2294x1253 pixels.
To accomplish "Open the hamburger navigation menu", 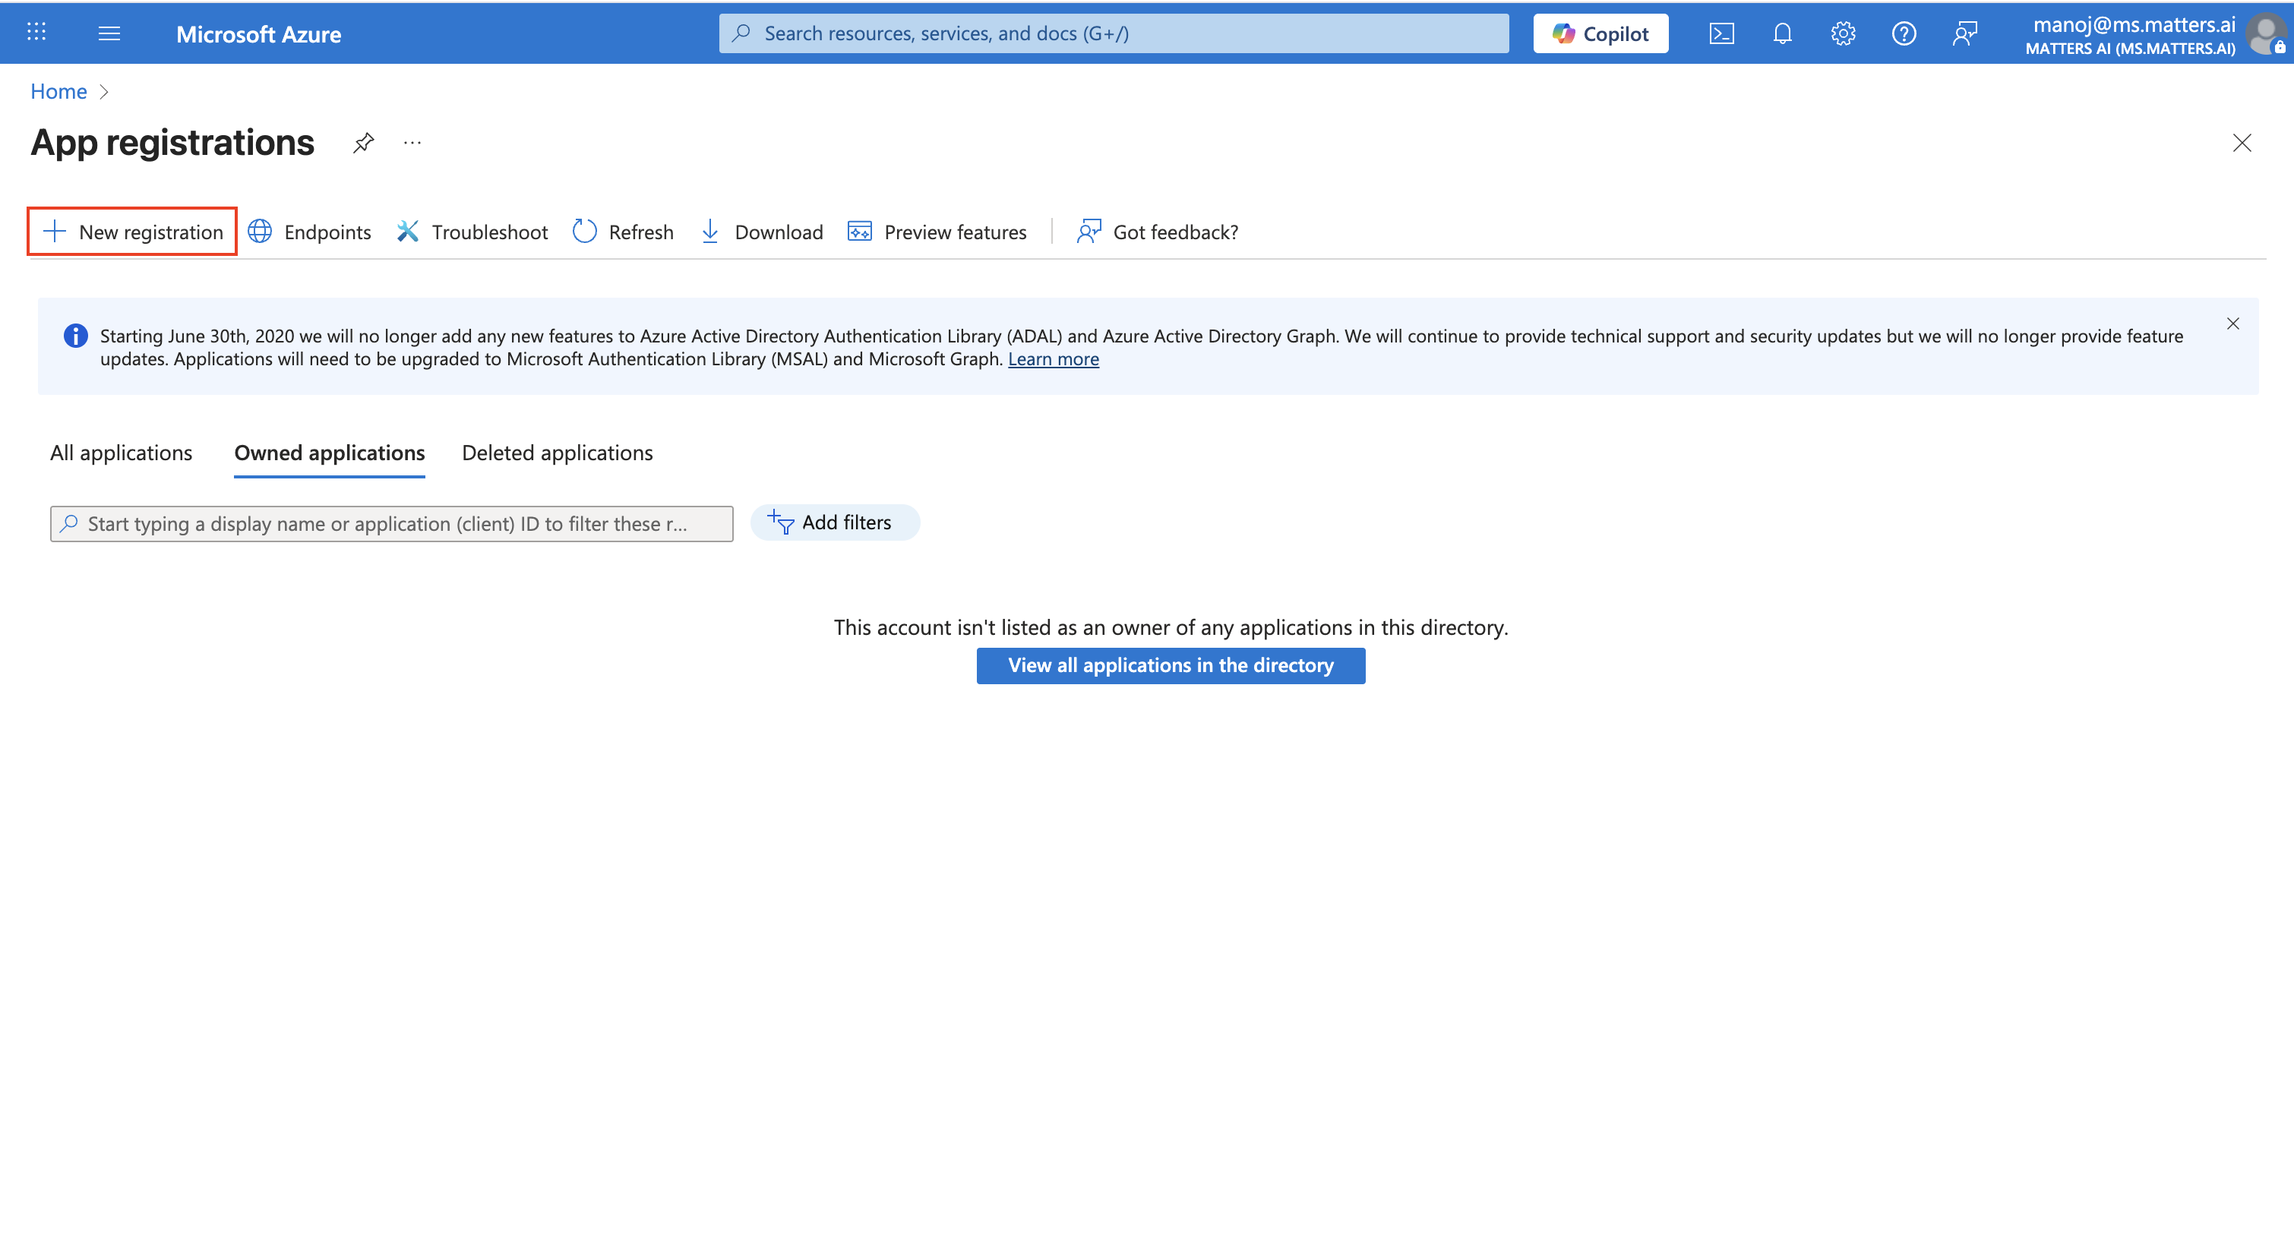I will click(109, 33).
